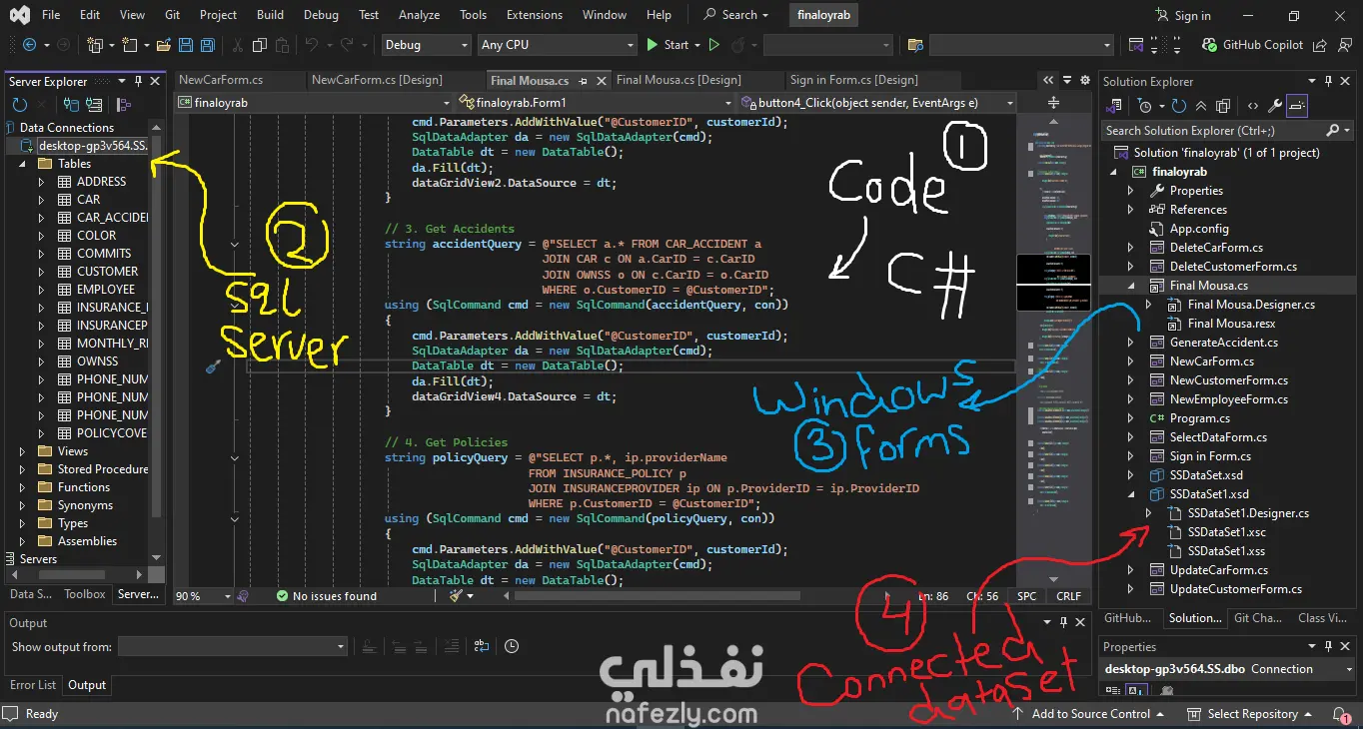Image resolution: width=1363 pixels, height=729 pixels.
Task: Select Final Mousa.Designer.cs in Solution Explorer
Action: point(1251,305)
